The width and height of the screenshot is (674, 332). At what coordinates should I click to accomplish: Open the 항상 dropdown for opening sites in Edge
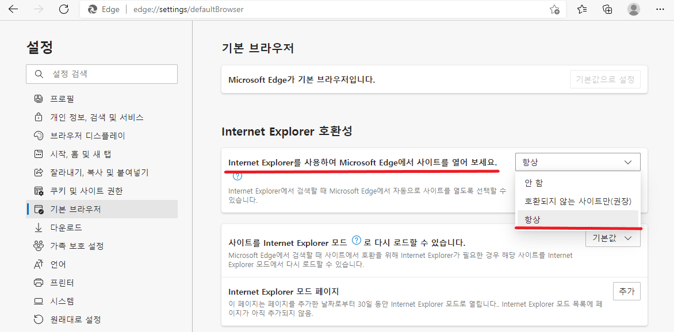click(577, 162)
